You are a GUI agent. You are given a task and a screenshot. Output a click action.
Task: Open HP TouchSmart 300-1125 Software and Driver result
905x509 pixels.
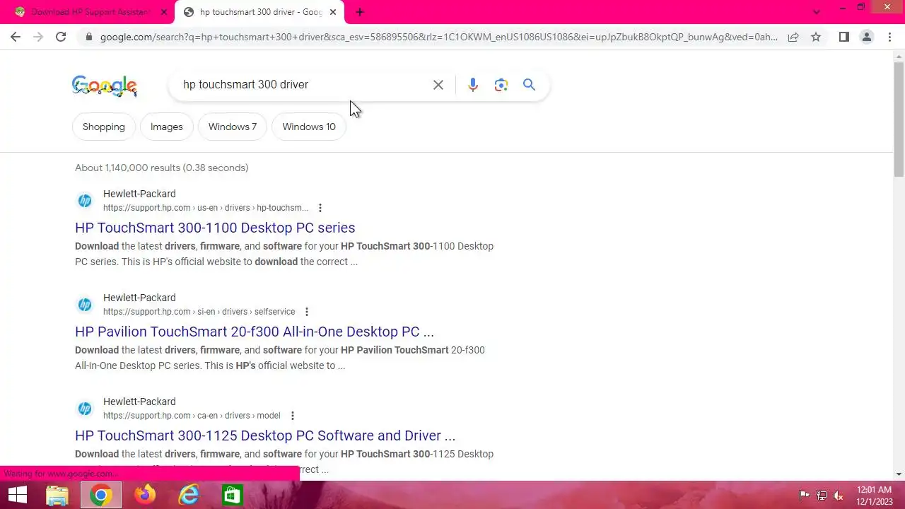point(265,435)
